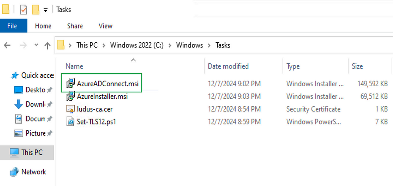Click the AzureInstaller.msi file icon
This screenshot has width=393, height=186.
70,96
